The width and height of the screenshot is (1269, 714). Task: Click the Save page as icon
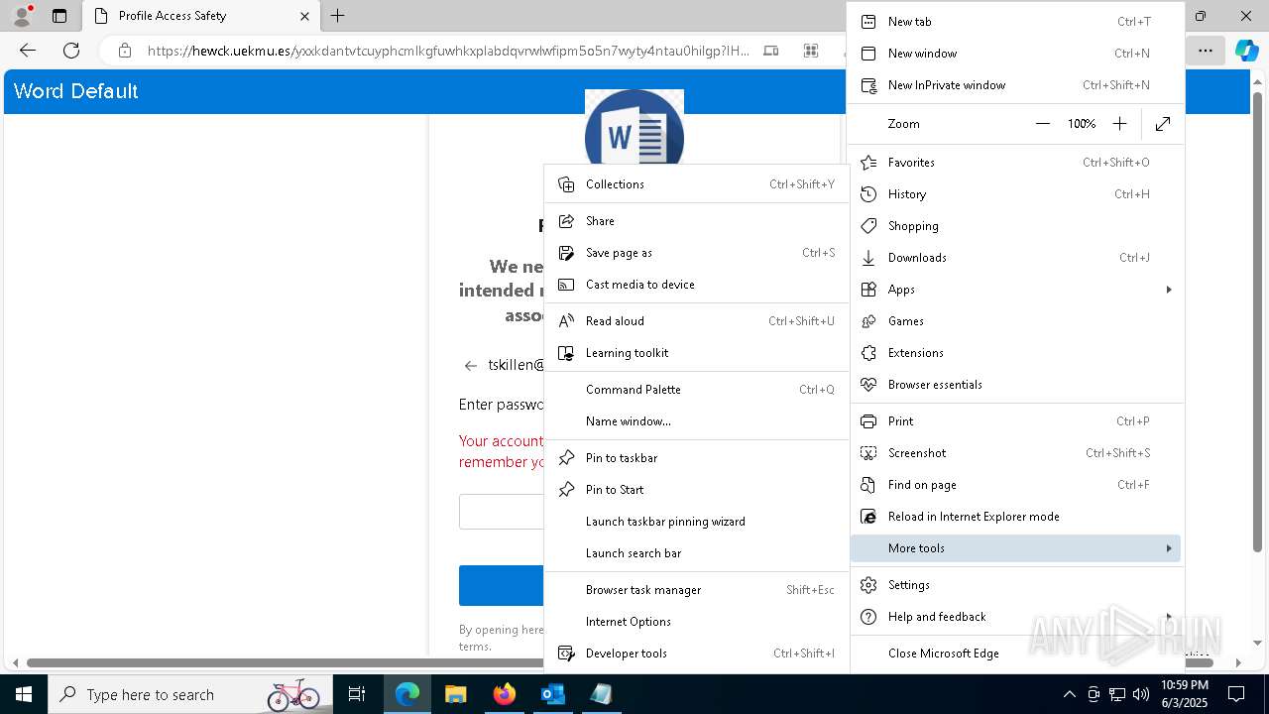[x=566, y=253]
